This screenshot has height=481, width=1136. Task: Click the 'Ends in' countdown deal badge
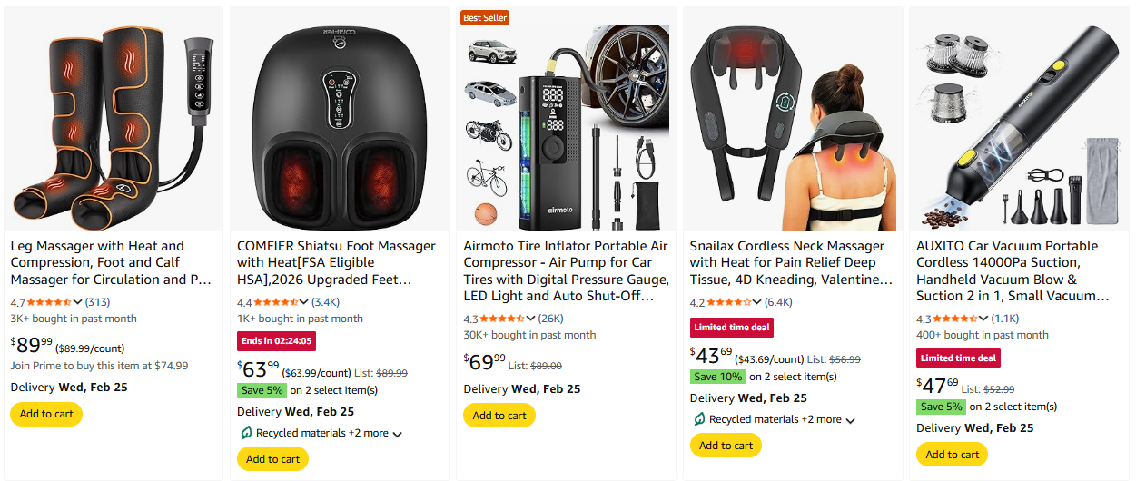276,341
